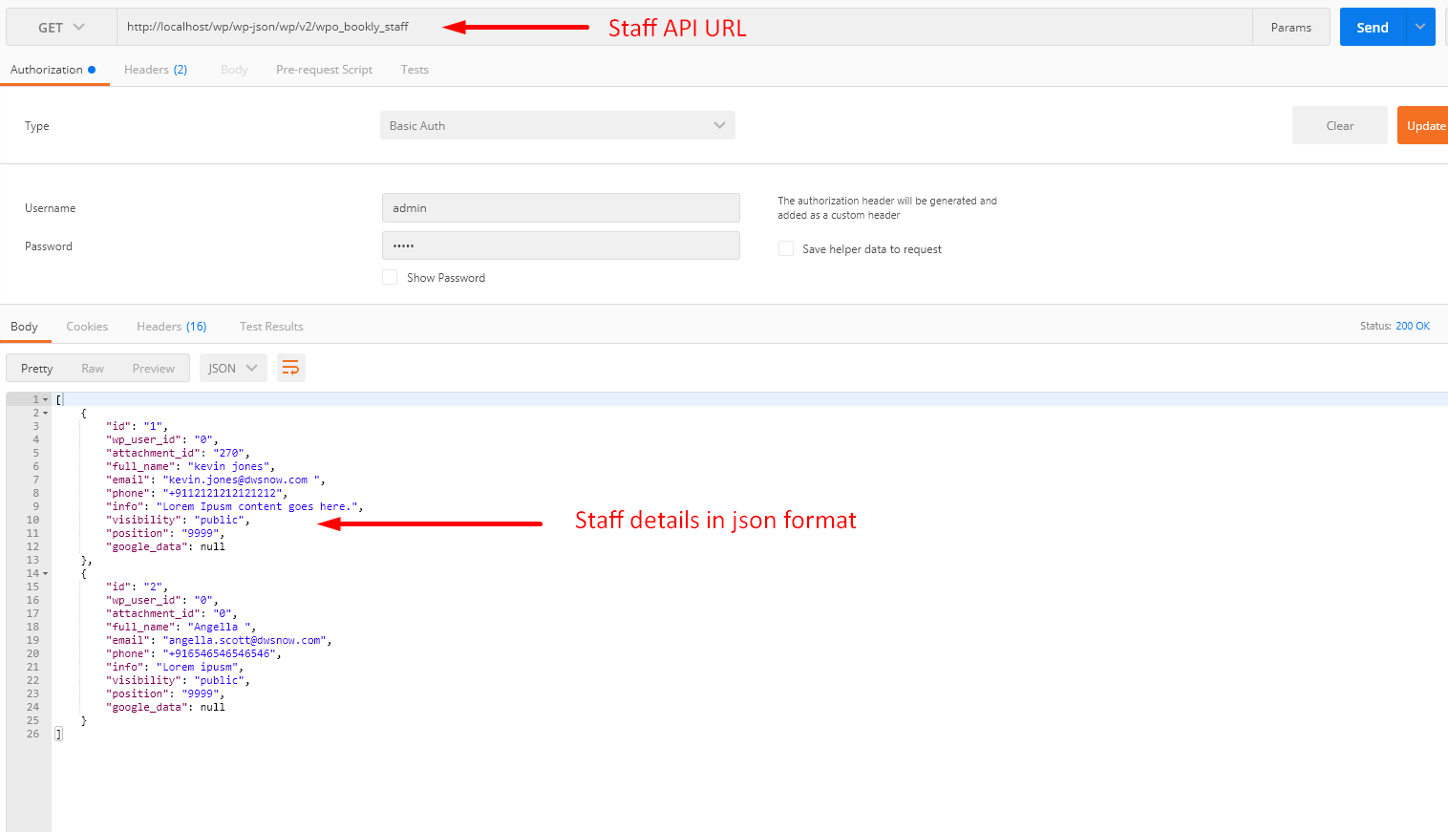Collapse the JSON array at line 1
This screenshot has width=1448, height=832.
[x=45, y=399]
